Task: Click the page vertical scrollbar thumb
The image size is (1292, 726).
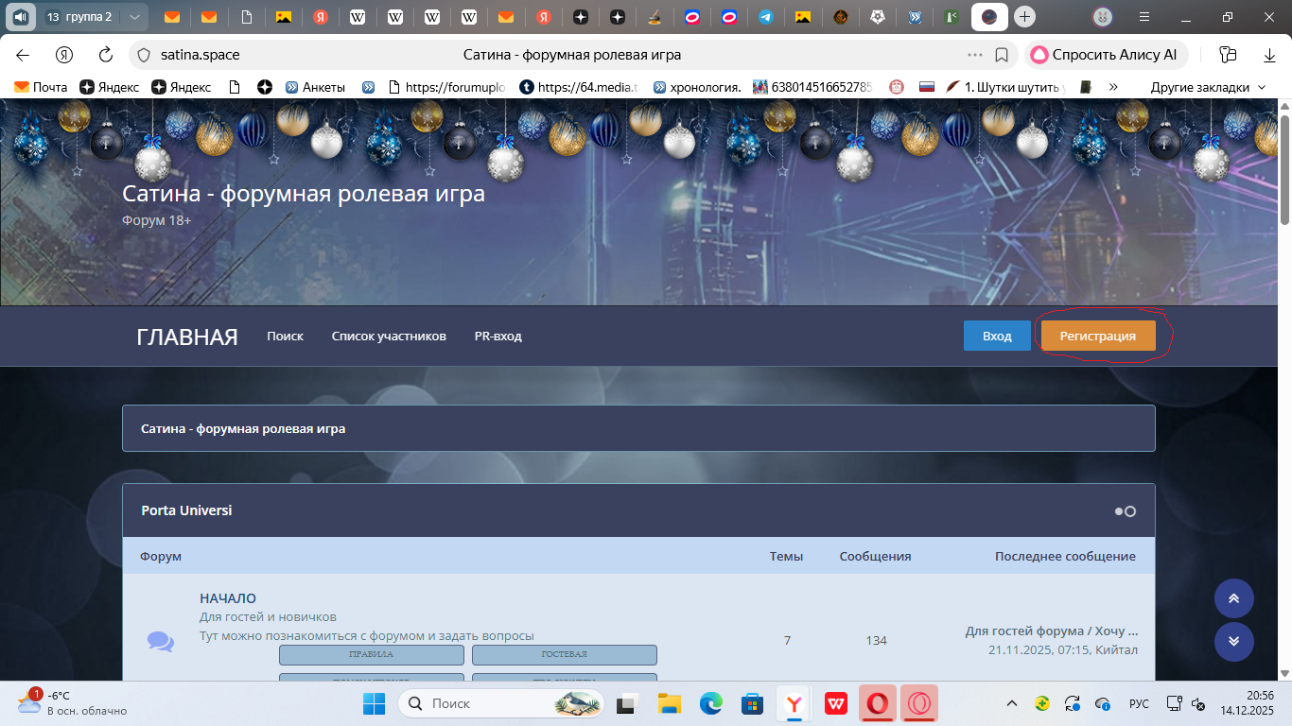Action: point(1284,170)
